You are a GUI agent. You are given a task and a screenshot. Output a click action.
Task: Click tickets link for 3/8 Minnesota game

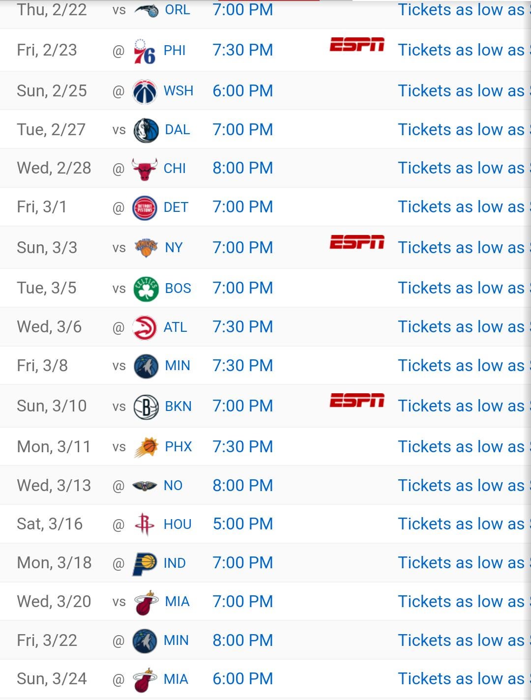point(461,365)
